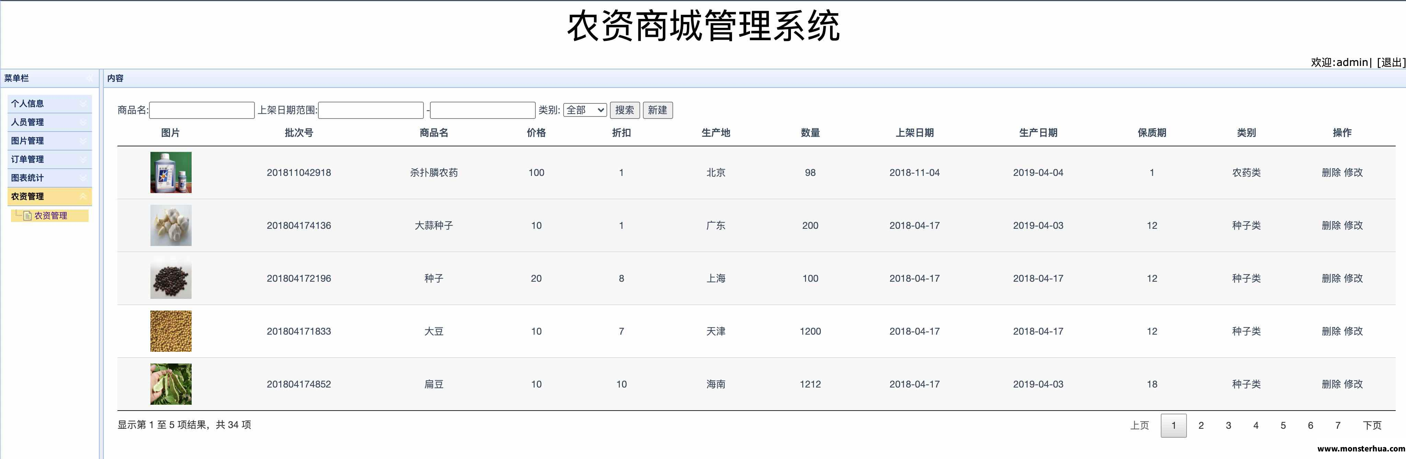Screen dimensions: 1406x459
Task: Click the 批次号 column header
Action: (x=299, y=133)
